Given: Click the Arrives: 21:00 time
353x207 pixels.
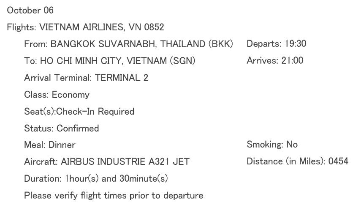Looking at the screenshot, I should click(274, 61).
